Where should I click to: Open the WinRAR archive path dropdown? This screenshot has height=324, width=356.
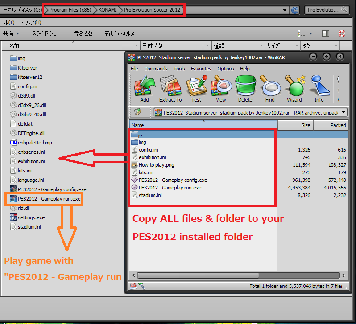tap(344, 113)
